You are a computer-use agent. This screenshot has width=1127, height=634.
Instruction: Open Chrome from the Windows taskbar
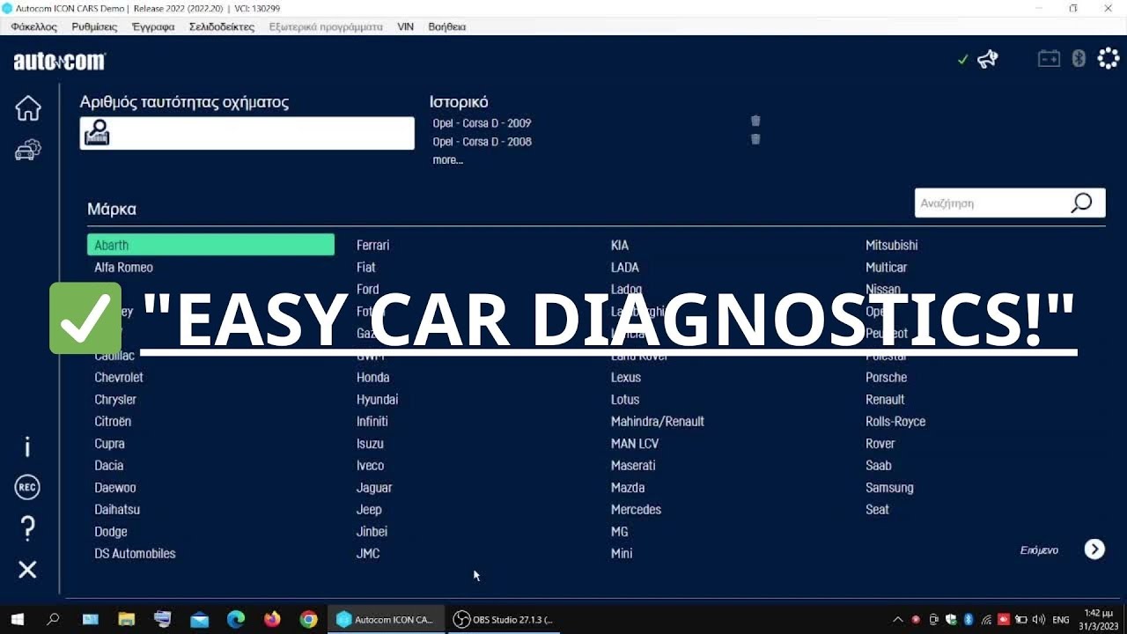(x=308, y=619)
